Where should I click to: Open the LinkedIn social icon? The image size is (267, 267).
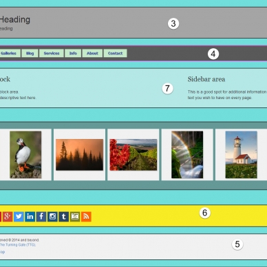pyautogui.click(x=30, y=217)
